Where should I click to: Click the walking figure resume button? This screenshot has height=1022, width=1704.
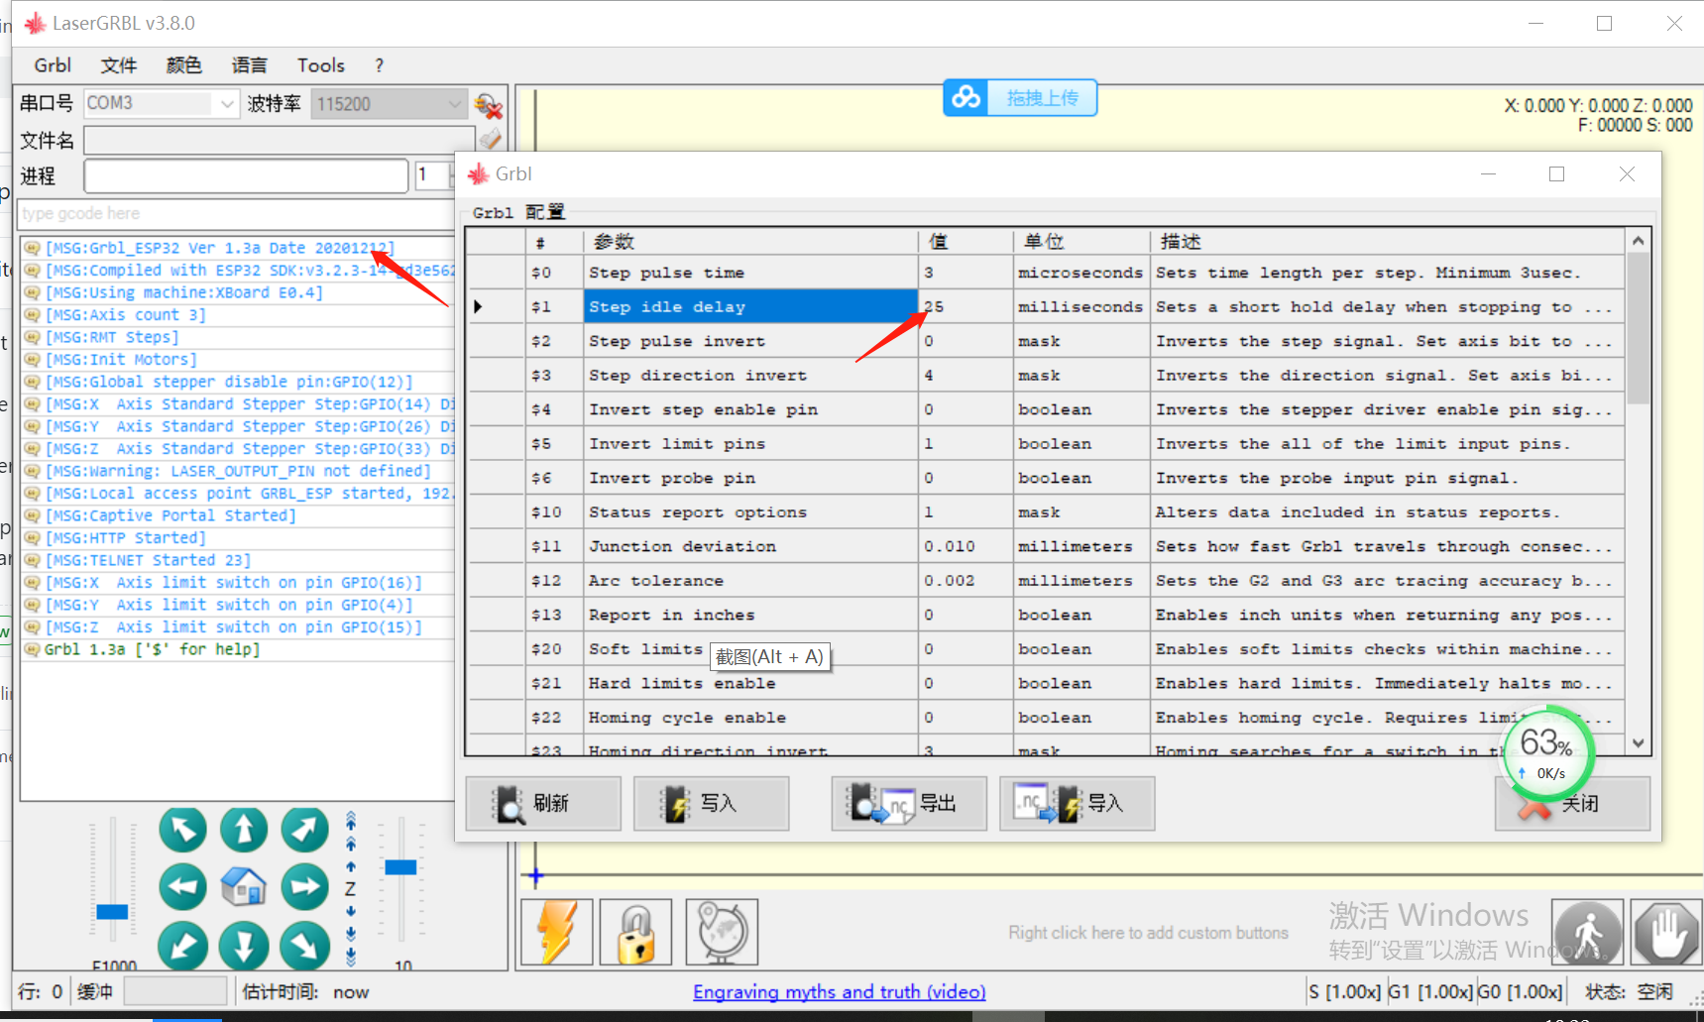coord(1587,932)
